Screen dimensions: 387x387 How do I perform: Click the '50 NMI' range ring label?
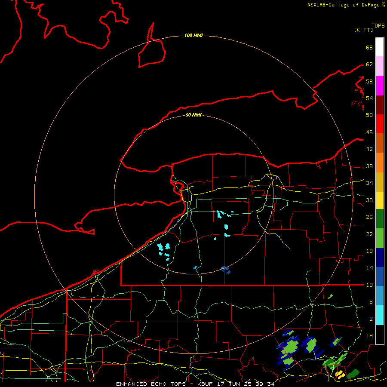(x=193, y=115)
